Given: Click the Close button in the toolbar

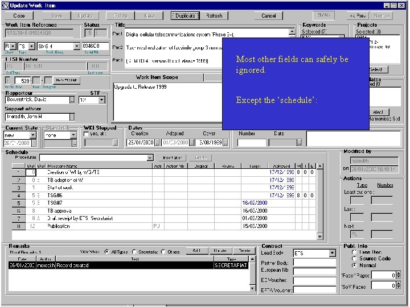Looking at the screenshot, I should [x=19, y=16].
